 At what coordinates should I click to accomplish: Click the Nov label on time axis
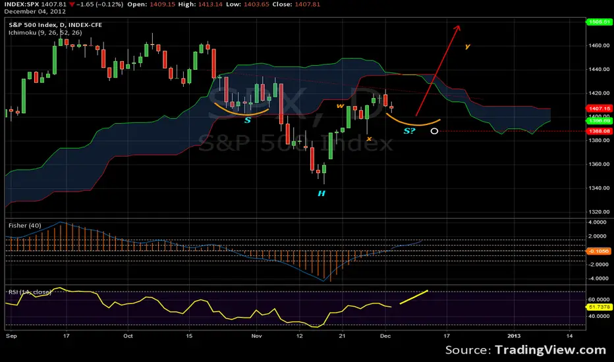click(256, 336)
